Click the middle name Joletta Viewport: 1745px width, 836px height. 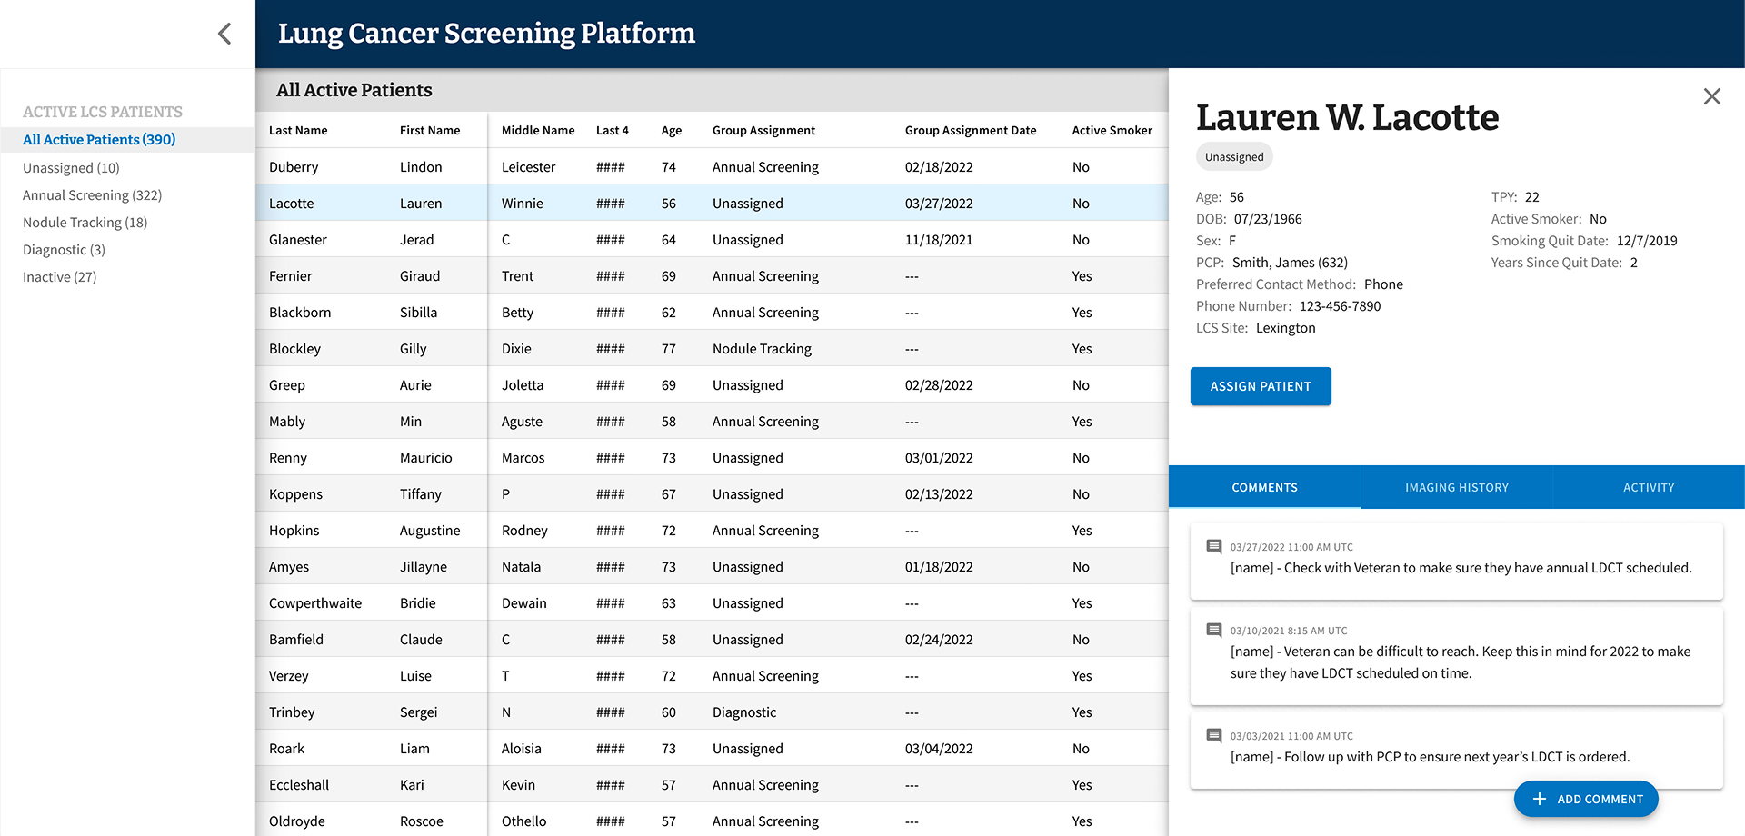click(523, 385)
